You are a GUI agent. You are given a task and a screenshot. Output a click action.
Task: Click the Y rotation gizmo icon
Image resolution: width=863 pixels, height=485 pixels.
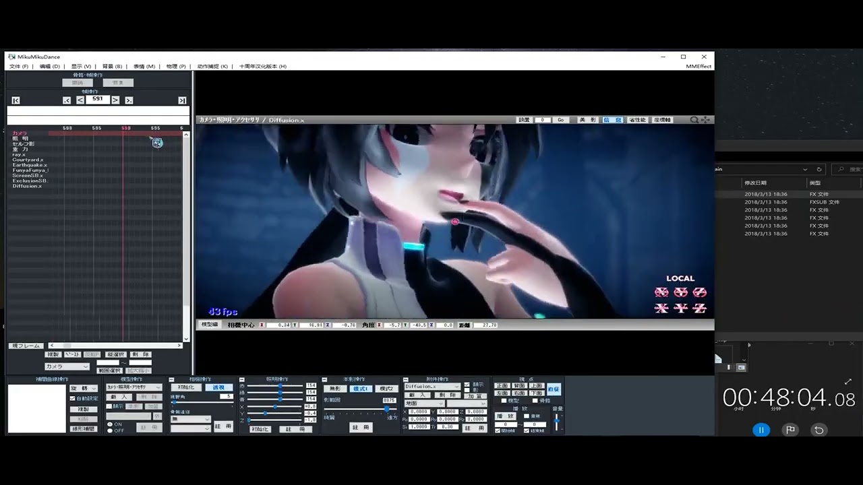tap(681, 292)
